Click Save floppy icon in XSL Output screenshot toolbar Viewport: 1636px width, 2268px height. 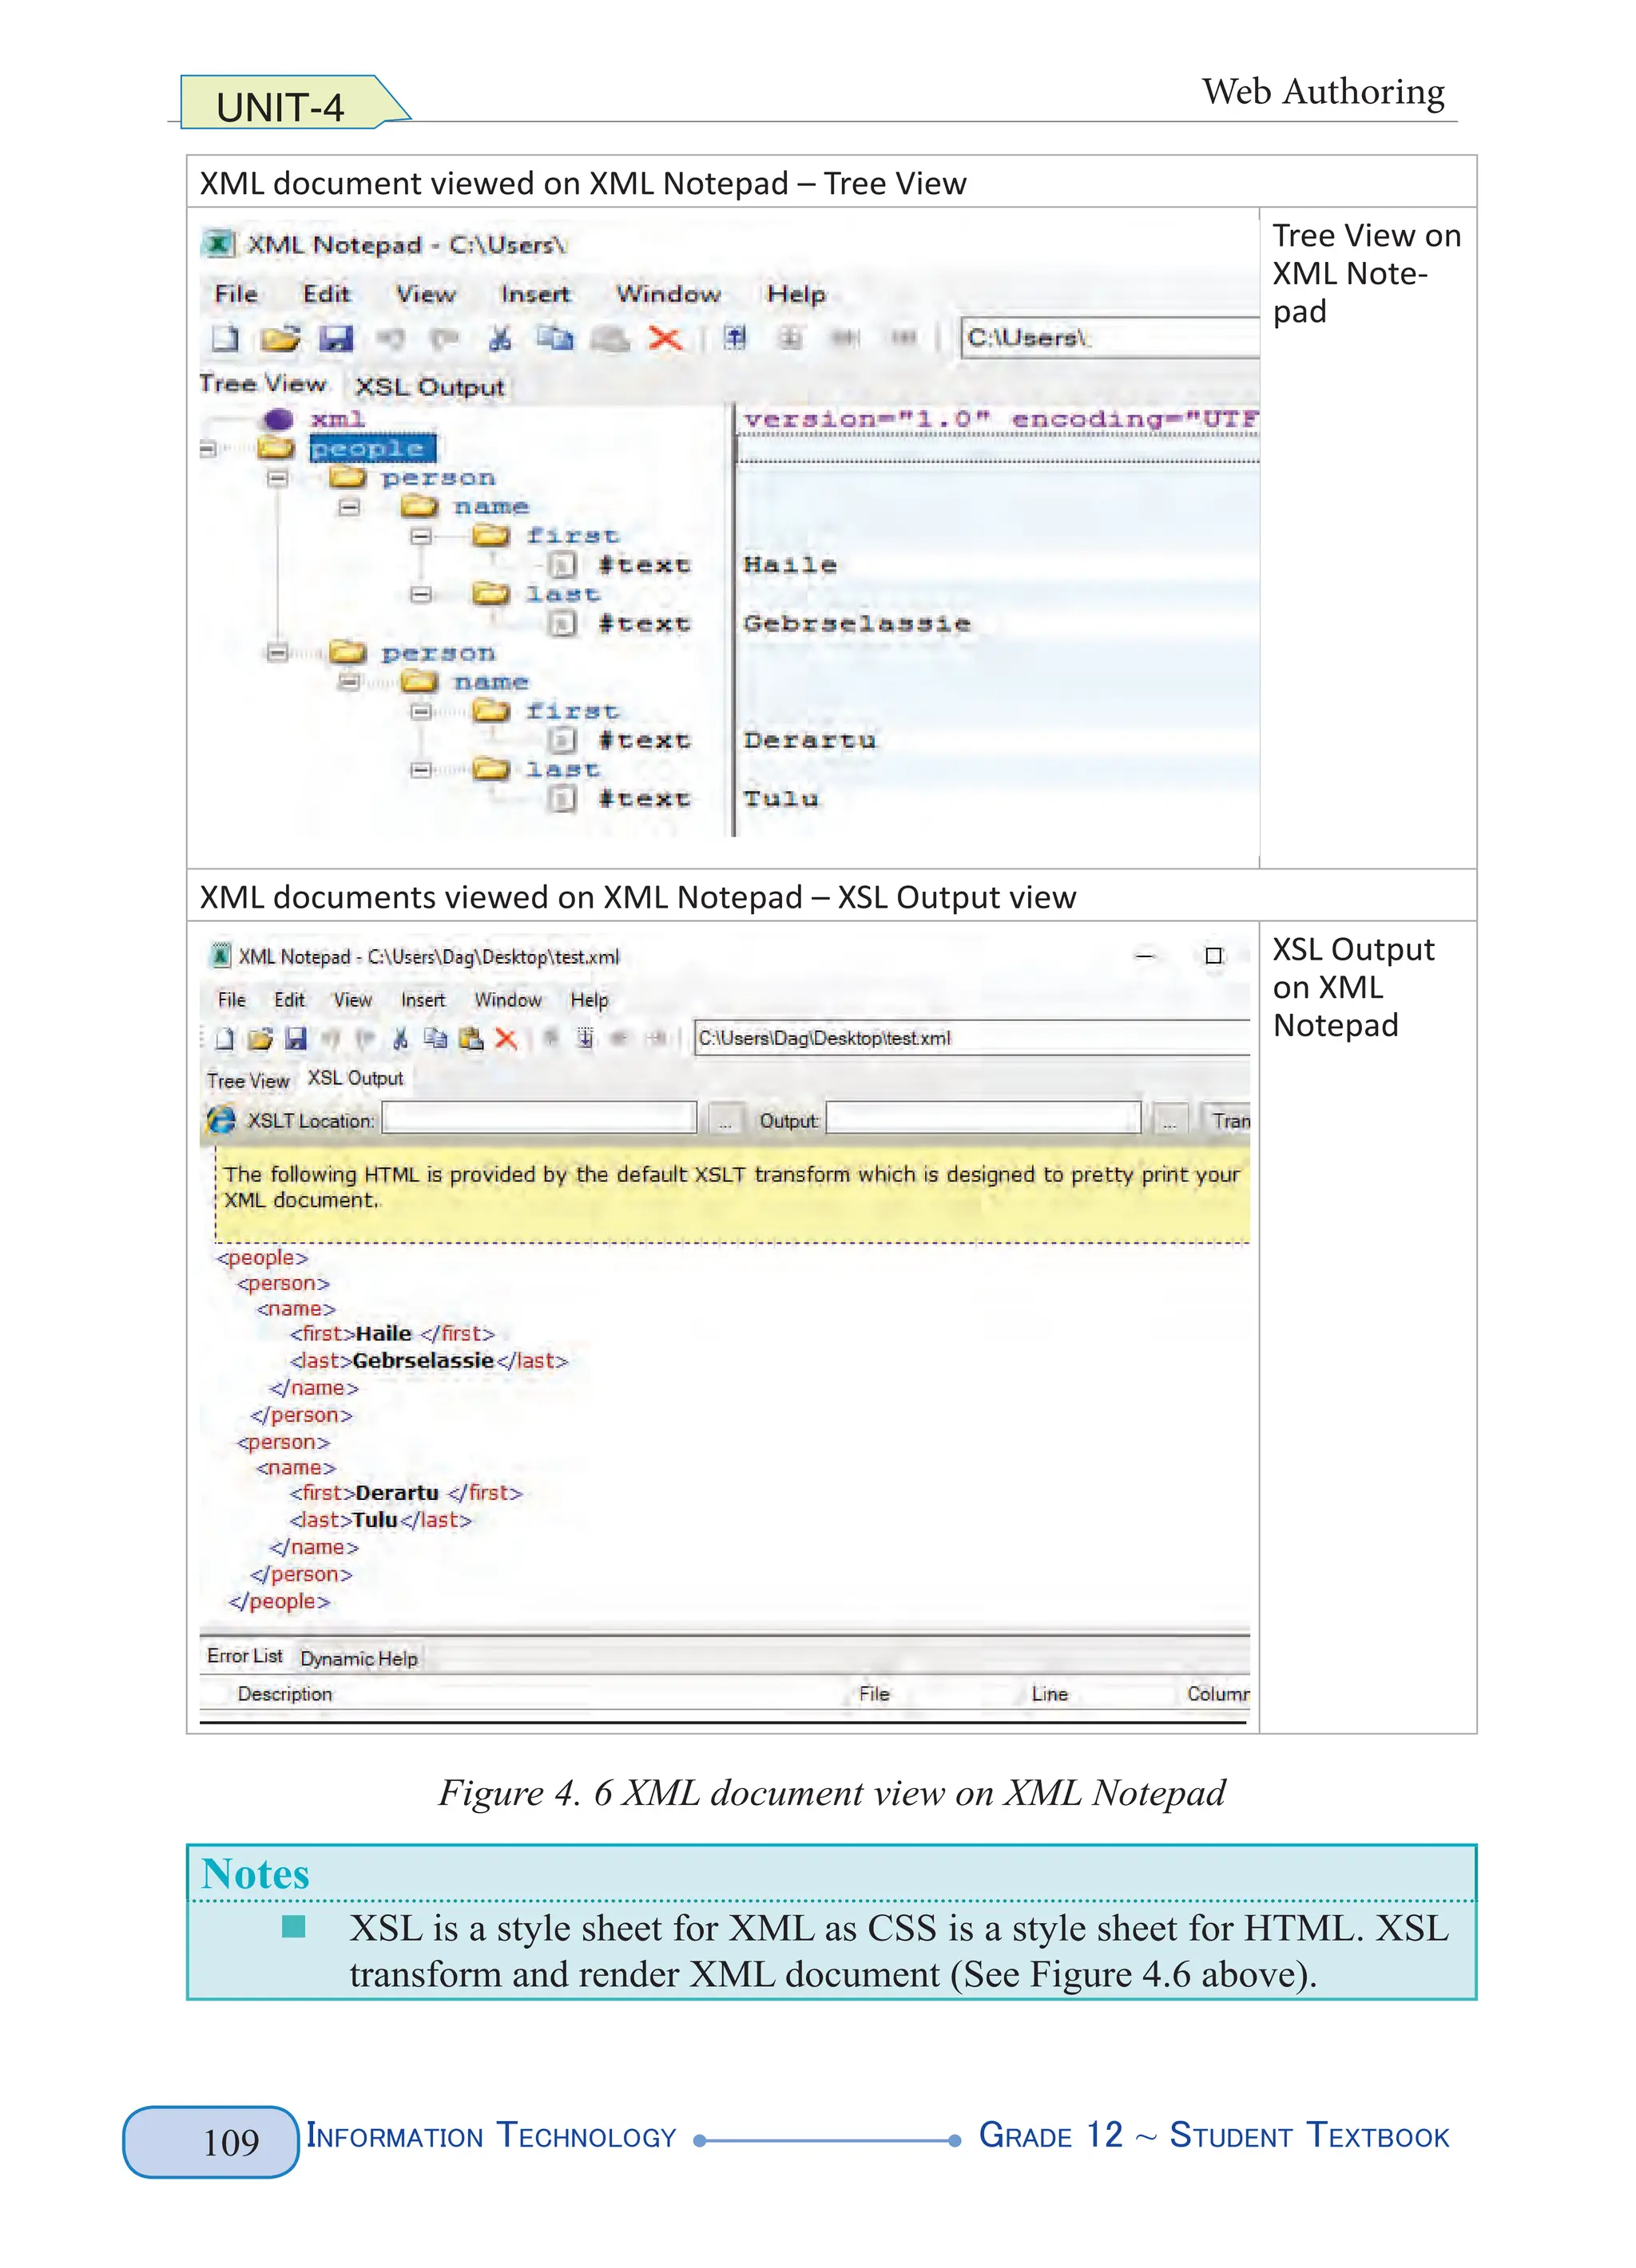[x=296, y=1039]
